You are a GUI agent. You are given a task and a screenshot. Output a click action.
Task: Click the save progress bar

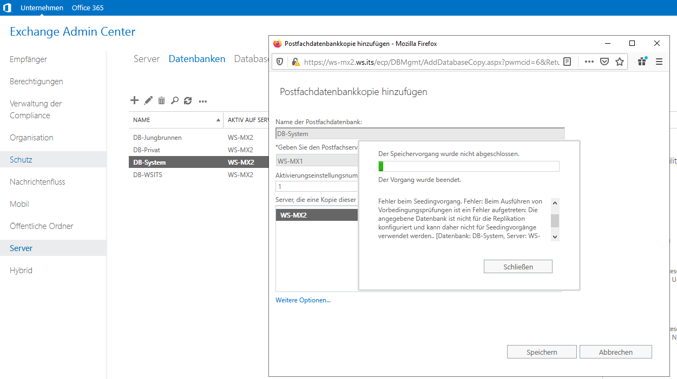click(469, 166)
